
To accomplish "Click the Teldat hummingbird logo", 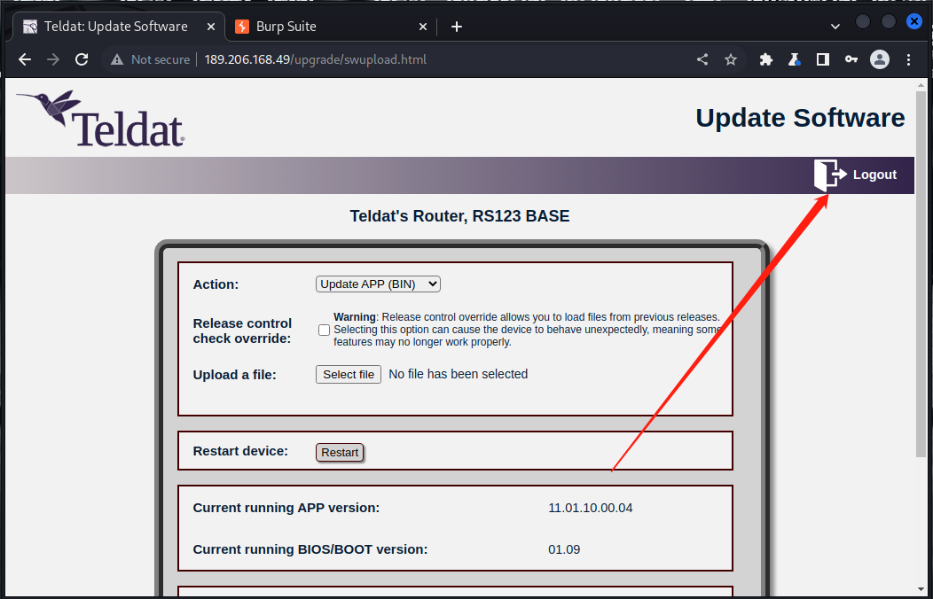I will tap(100, 118).
